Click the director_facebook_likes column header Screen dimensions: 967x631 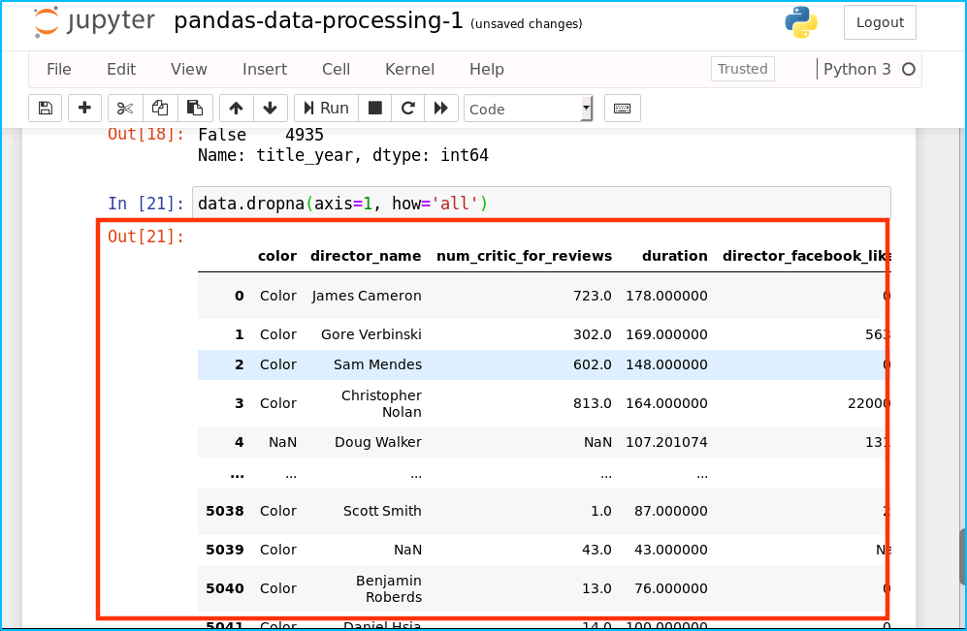click(x=806, y=256)
